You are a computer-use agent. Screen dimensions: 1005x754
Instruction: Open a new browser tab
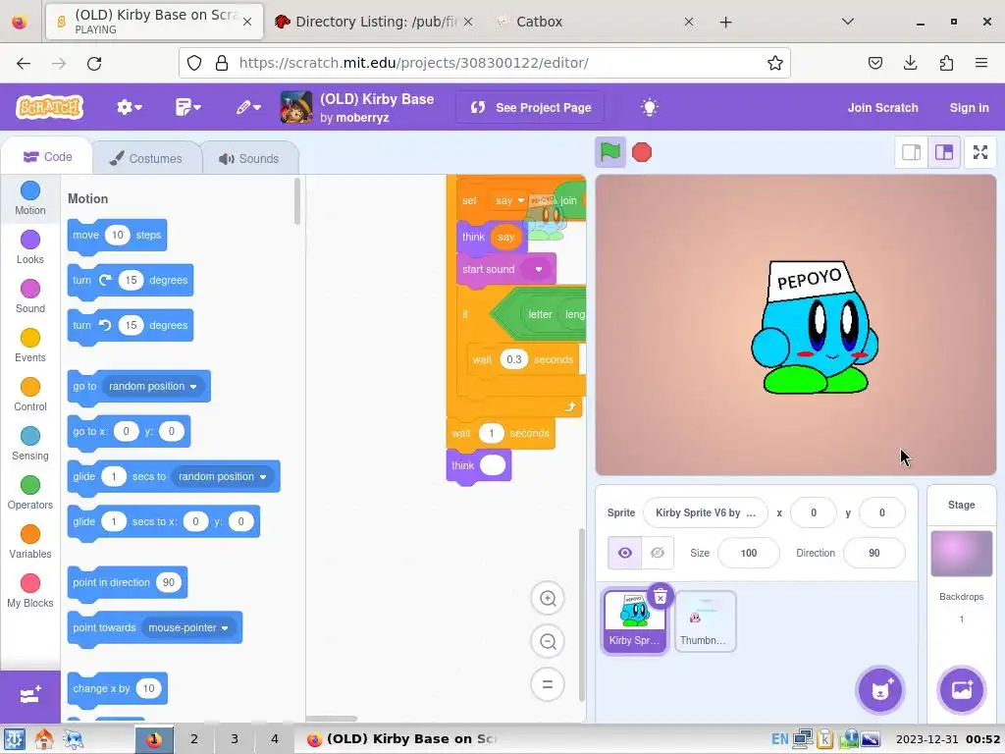coord(725,23)
